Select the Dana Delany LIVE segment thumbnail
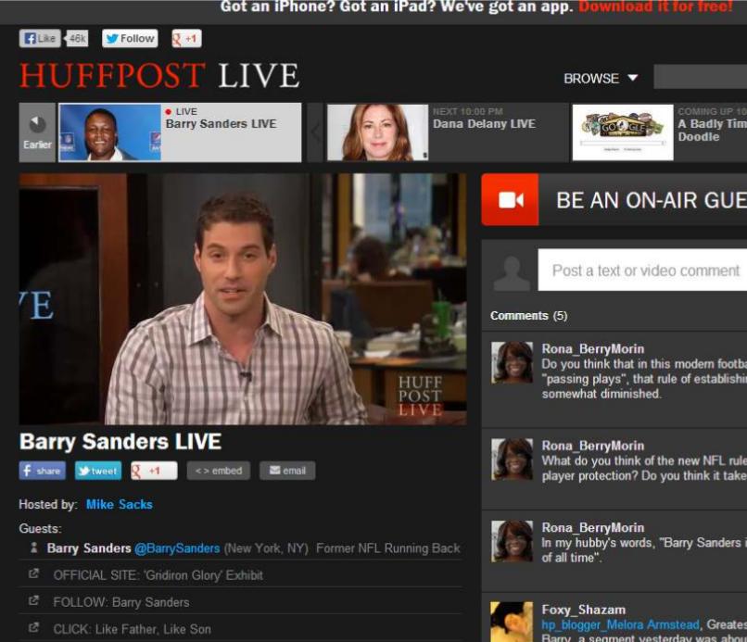This screenshot has width=747, height=642. (378, 132)
